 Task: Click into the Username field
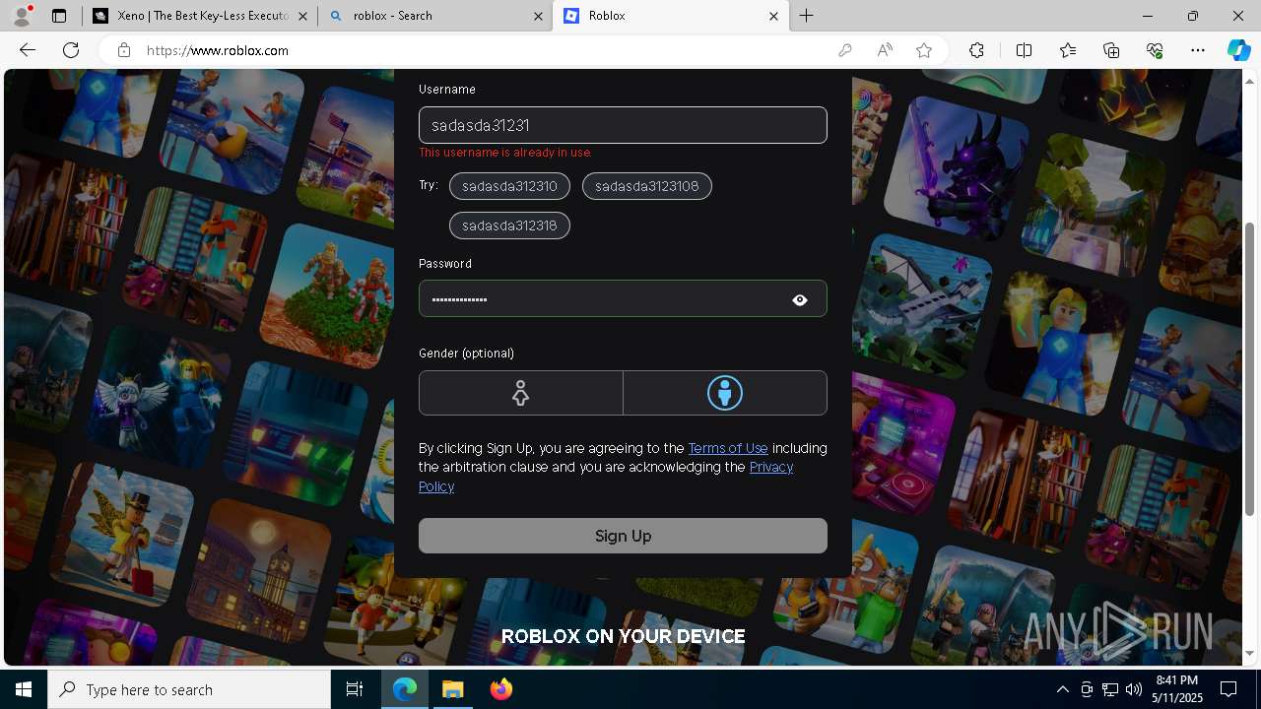623,125
